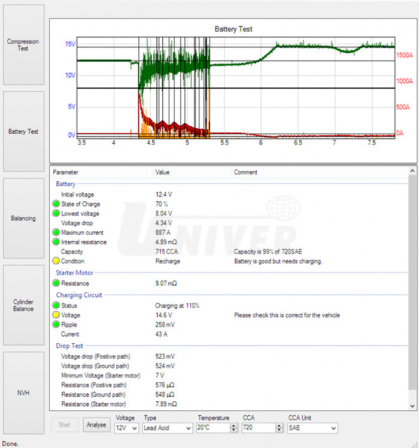Click into the CCA value field
The image size is (419, 448).
click(x=258, y=428)
